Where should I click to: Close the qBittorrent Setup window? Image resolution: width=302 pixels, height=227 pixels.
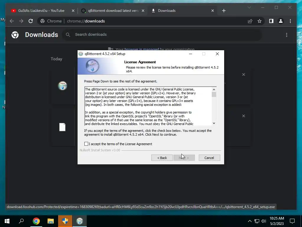pyautogui.click(x=217, y=54)
